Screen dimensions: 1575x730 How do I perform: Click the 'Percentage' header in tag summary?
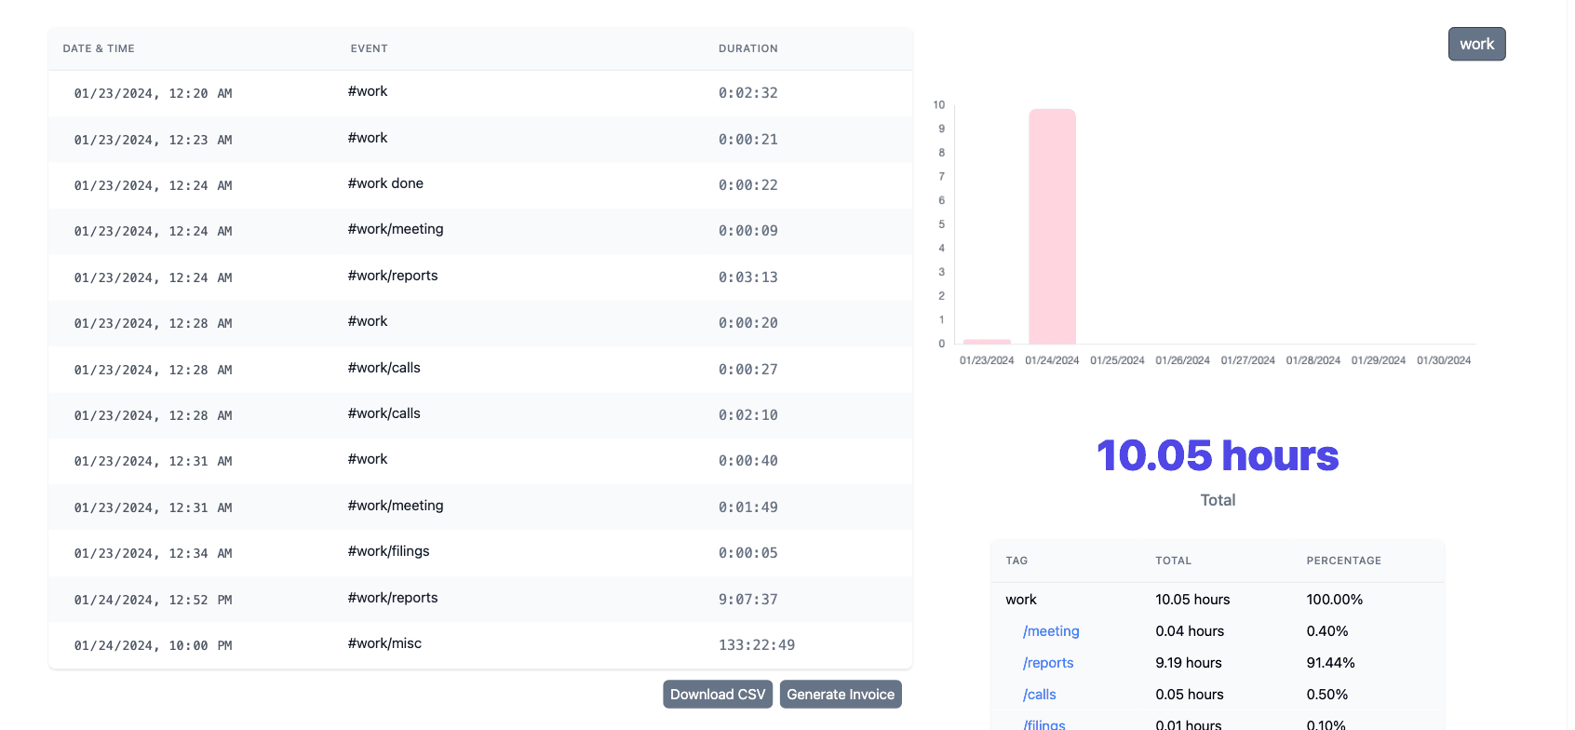pyautogui.click(x=1343, y=561)
